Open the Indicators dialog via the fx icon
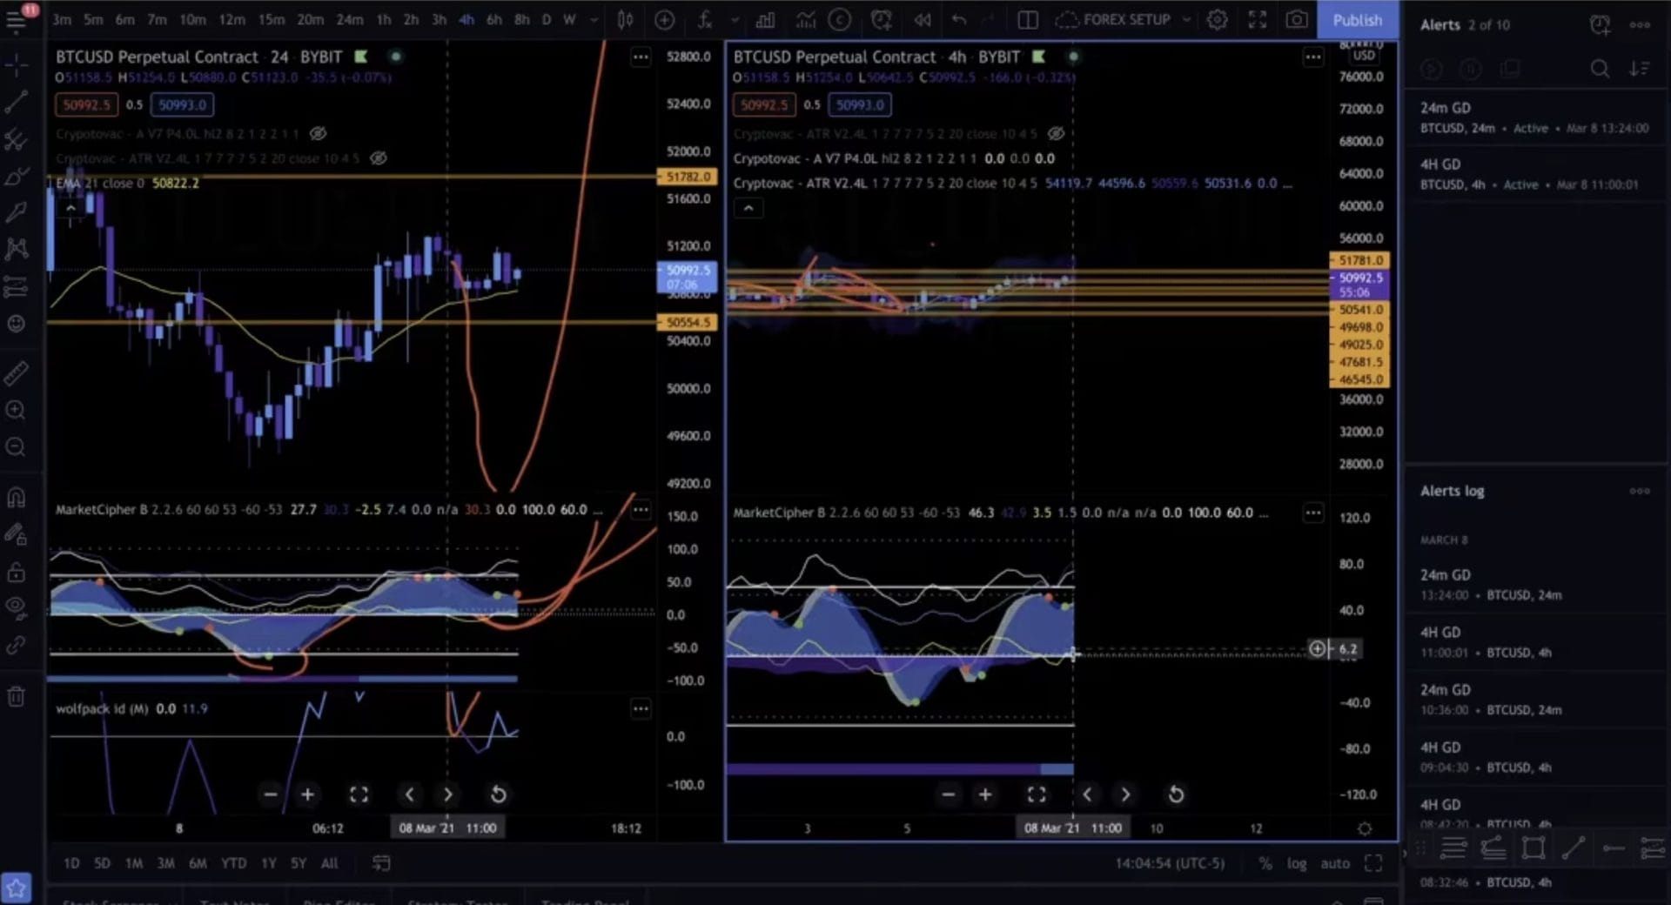Screen dimensions: 1671x905 coord(705,19)
